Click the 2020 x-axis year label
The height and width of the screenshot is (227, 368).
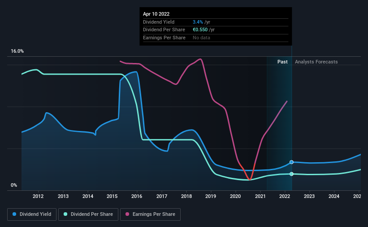(235, 196)
